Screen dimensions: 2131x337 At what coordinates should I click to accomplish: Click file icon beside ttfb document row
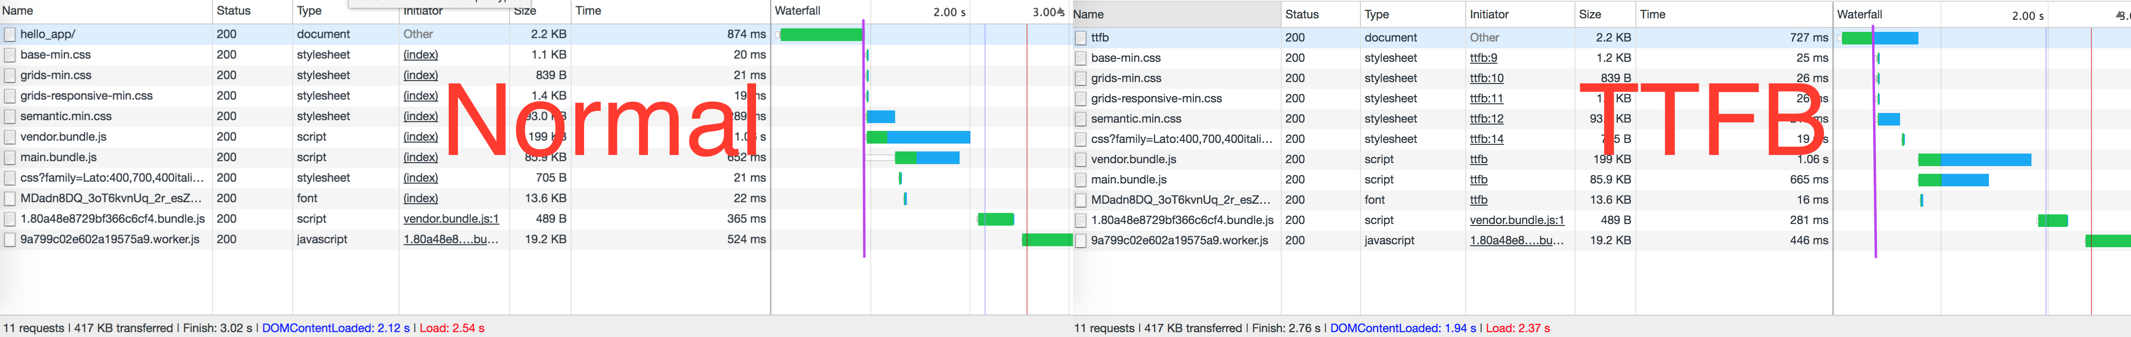[x=1080, y=38]
